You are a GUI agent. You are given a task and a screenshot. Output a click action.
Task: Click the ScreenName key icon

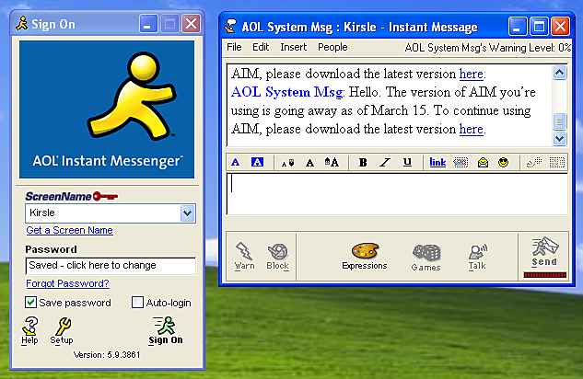[x=105, y=196]
